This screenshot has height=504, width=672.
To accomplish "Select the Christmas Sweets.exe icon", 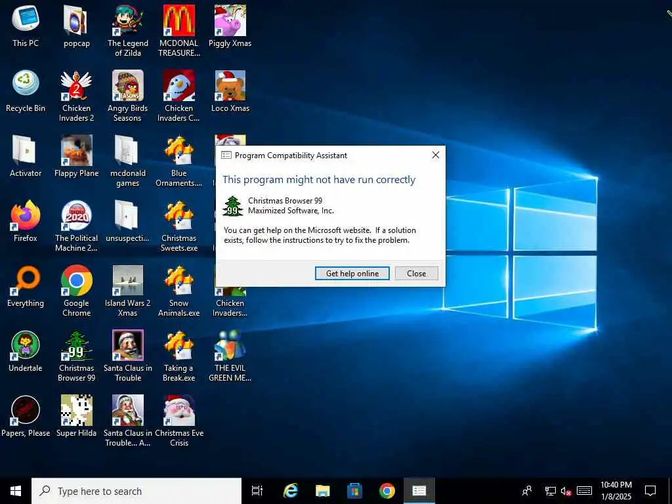I will click(178, 215).
